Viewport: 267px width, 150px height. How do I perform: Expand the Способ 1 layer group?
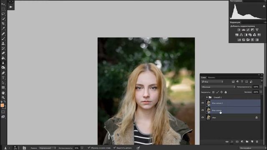click(x=207, y=97)
